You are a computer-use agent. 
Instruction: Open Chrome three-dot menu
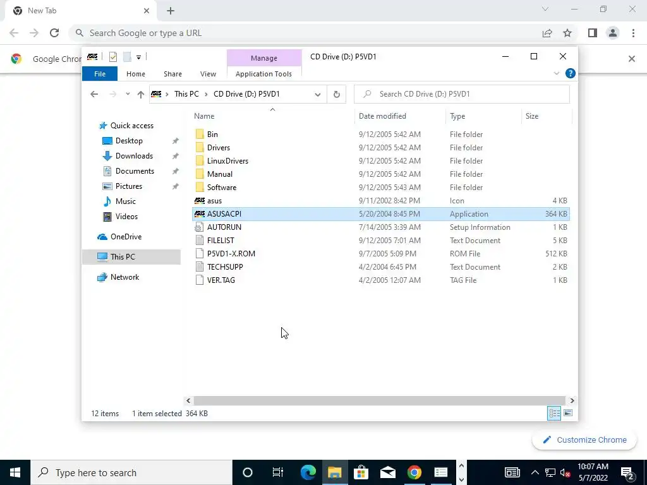point(633,33)
